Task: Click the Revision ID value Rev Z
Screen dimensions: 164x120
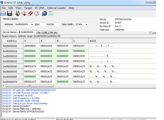Action: click(118, 26)
